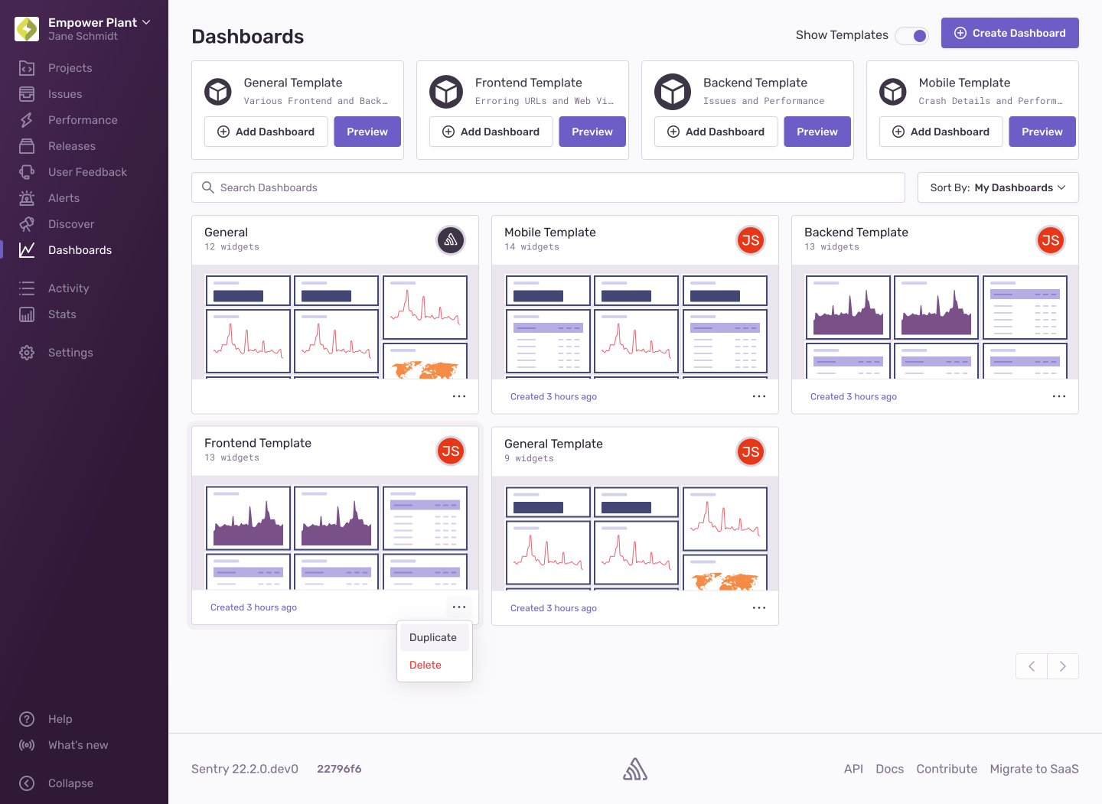This screenshot has height=804, width=1102.
Task: Open Discover telescope icon
Action: pos(27,224)
